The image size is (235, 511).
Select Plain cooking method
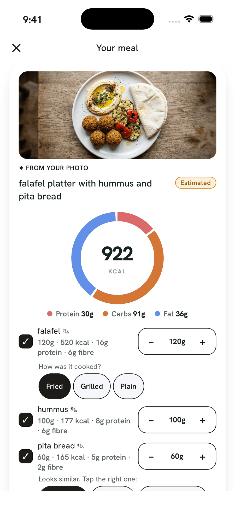[128, 386]
